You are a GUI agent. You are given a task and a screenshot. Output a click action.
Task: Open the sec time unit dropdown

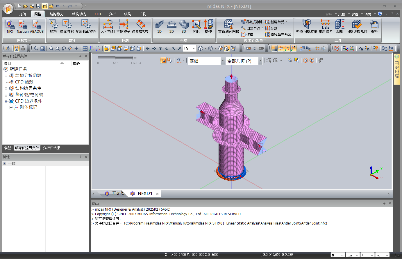(387, 255)
